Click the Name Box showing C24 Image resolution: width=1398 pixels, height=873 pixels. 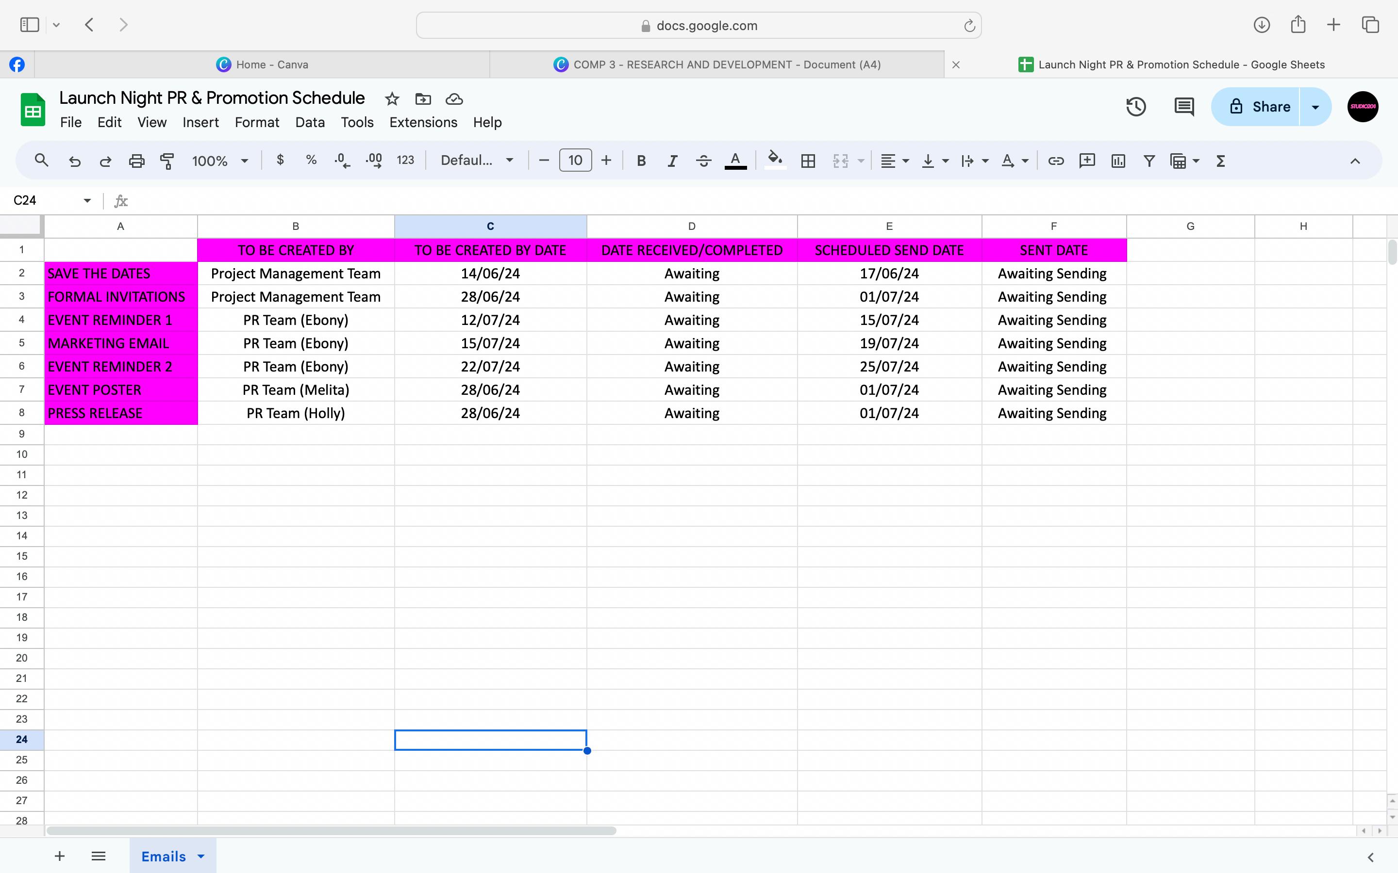[43, 200]
